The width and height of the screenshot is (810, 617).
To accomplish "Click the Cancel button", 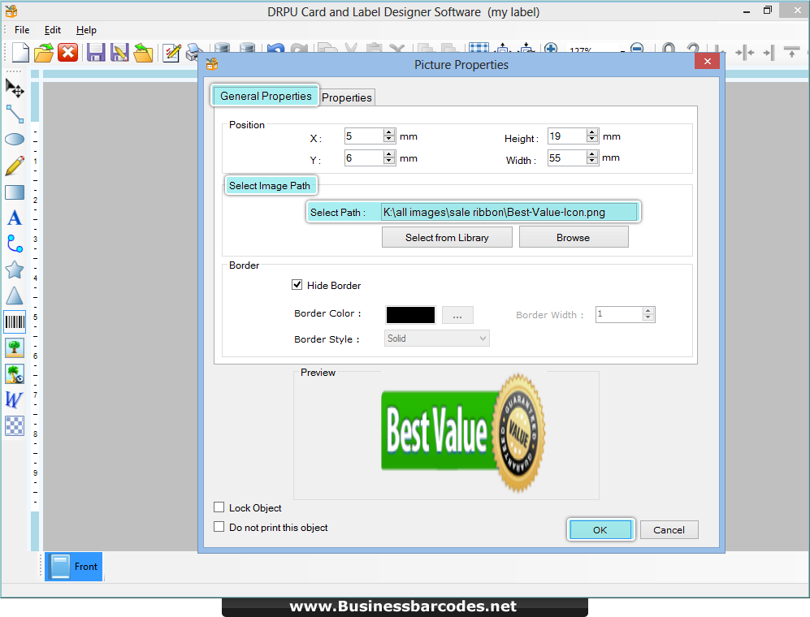I will click(x=669, y=530).
